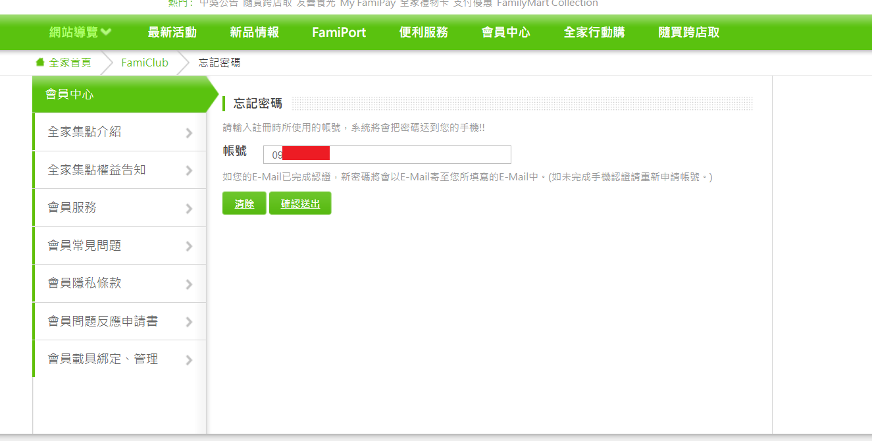Click the 帳號 field label
Screen dimensions: 872x441
pos(235,151)
